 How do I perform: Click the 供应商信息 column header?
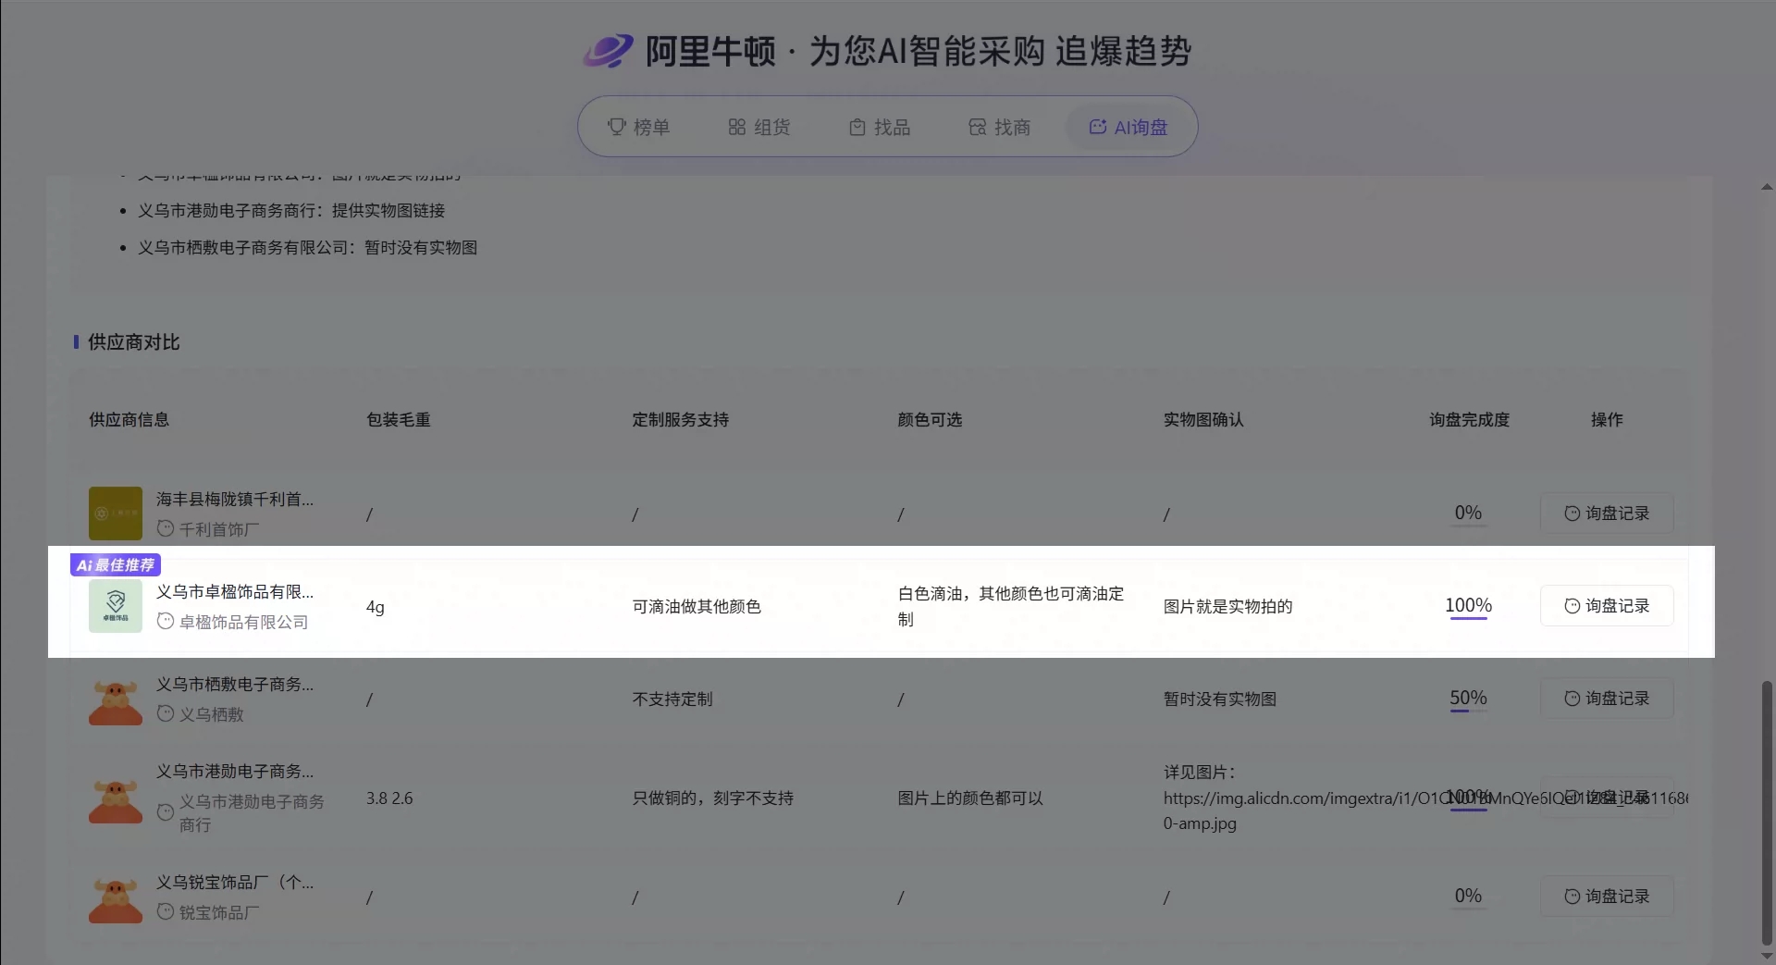tap(129, 419)
